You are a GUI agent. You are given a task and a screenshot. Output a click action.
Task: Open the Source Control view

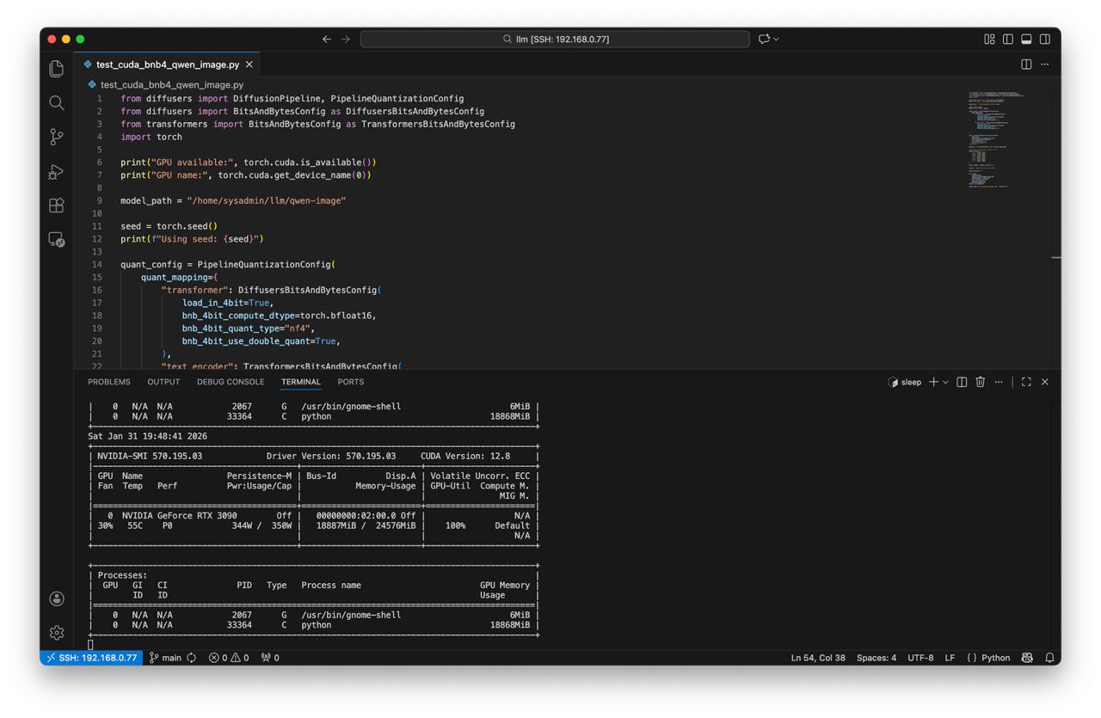click(57, 137)
